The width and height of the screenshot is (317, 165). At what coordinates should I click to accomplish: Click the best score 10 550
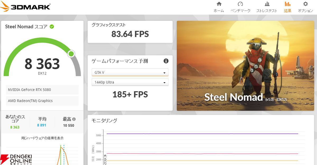click(x=69, y=125)
